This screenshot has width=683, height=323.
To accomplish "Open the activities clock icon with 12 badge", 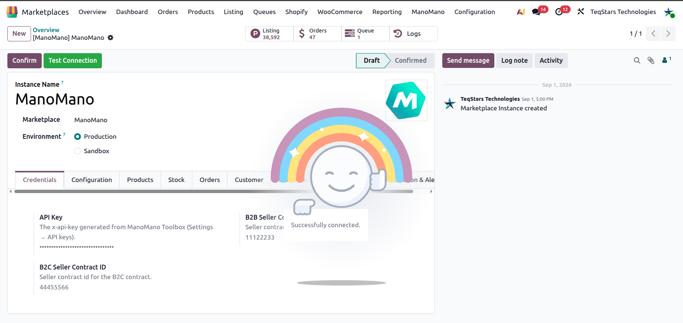I will point(559,12).
